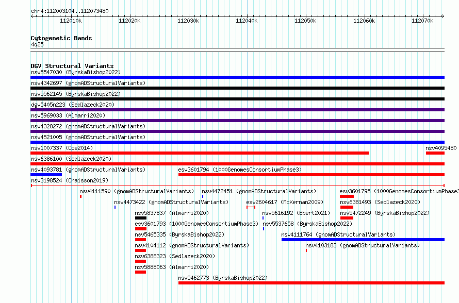The width and height of the screenshot is (459, 303).
Task: Click the nsv4521005 gnomAD variant label
Action: pyautogui.click(x=88, y=137)
